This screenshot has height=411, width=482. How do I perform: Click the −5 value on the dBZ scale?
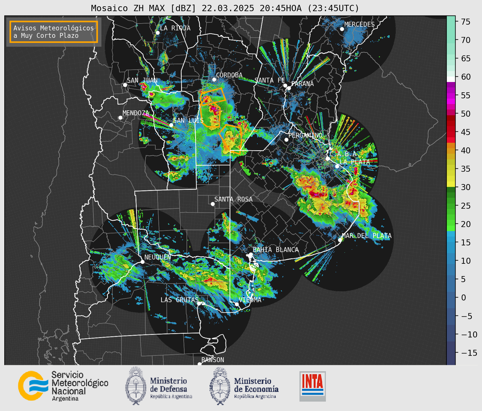(467, 316)
